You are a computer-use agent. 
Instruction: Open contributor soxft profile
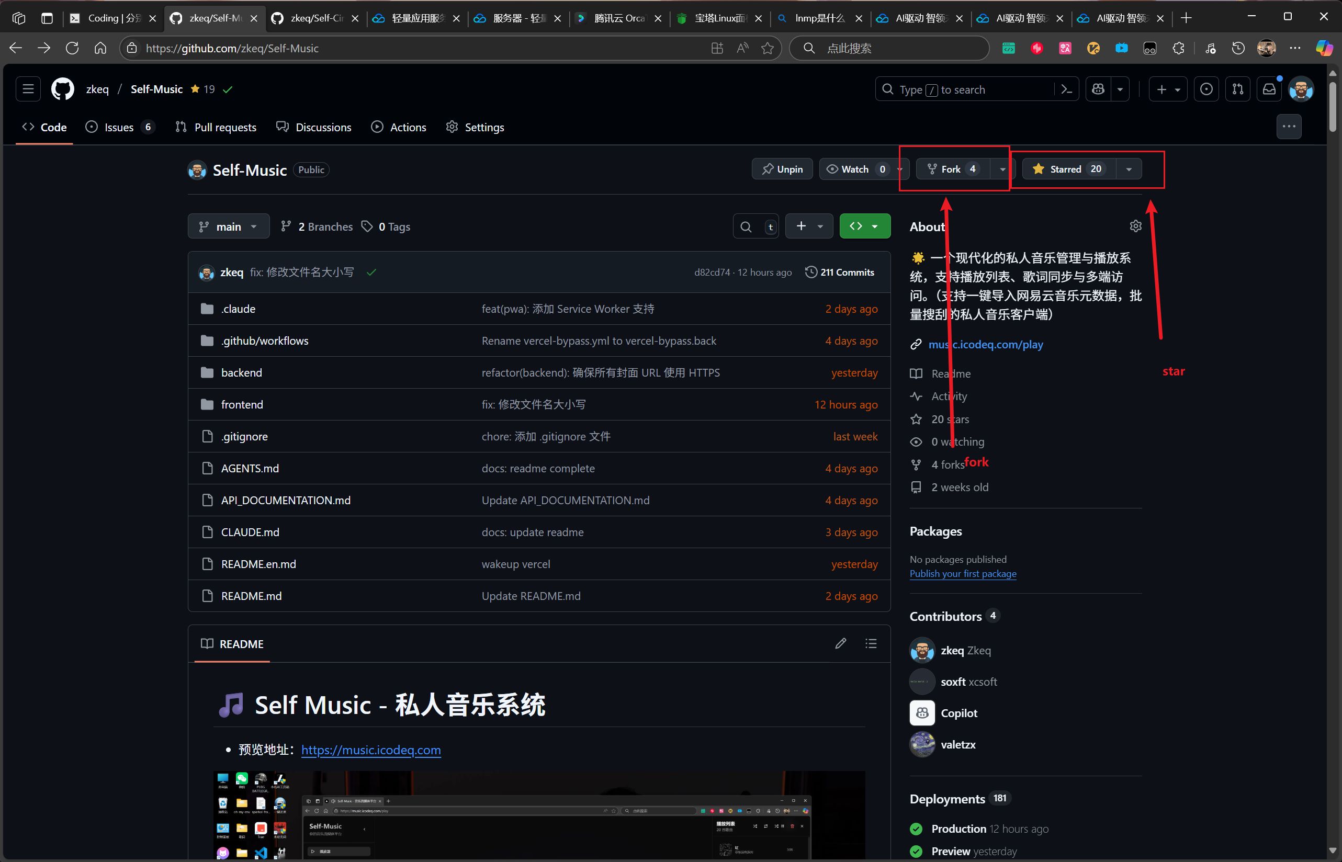[953, 681]
